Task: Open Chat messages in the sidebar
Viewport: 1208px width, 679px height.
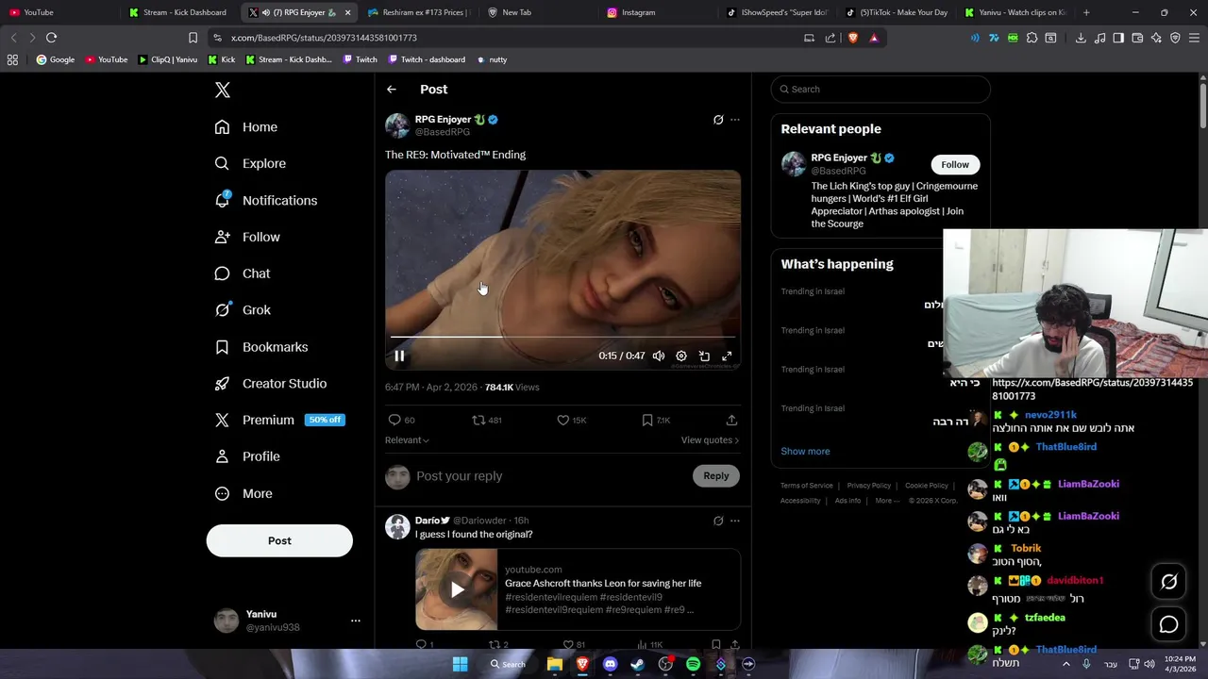Action: 242,273
